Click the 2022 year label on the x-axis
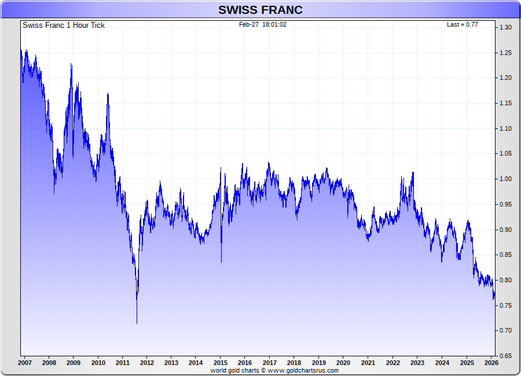The image size is (521, 376). (392, 363)
